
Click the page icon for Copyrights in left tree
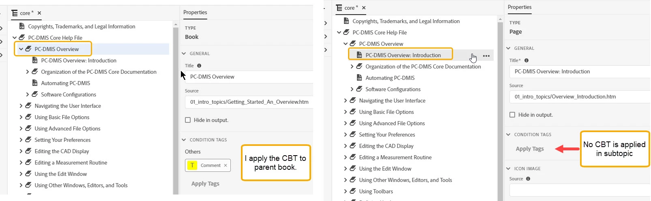click(22, 26)
